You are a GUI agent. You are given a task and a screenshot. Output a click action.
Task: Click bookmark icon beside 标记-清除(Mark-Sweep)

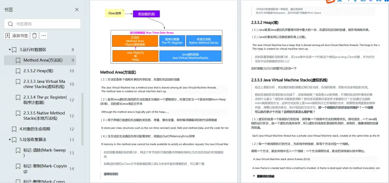click(18, 150)
